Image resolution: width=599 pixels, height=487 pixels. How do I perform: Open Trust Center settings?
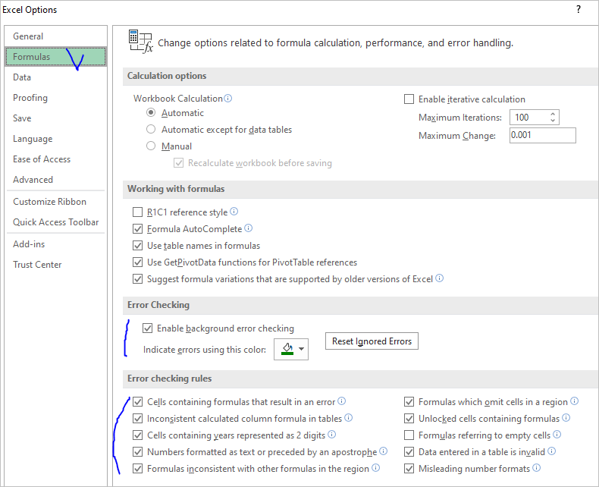point(56,265)
